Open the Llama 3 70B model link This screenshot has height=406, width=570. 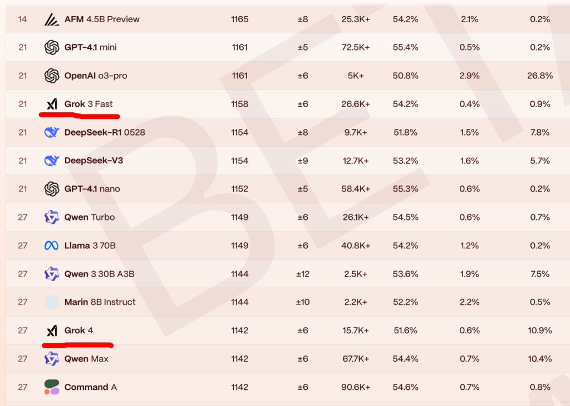pos(90,245)
